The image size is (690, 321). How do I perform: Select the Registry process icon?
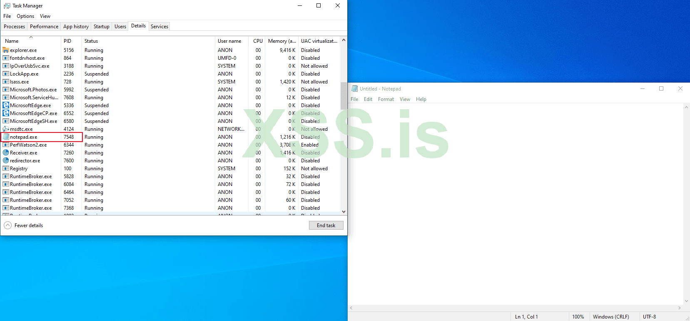6,169
